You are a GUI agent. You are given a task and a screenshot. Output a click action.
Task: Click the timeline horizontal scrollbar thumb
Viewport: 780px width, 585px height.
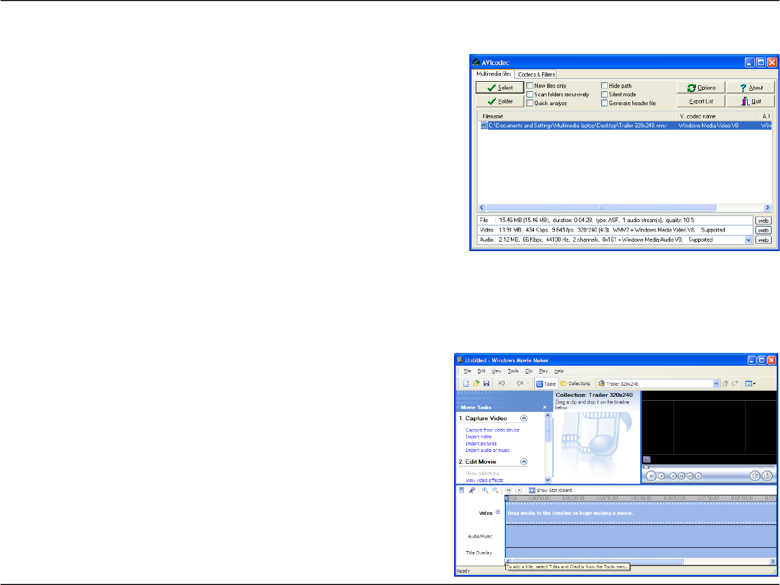pos(597,561)
